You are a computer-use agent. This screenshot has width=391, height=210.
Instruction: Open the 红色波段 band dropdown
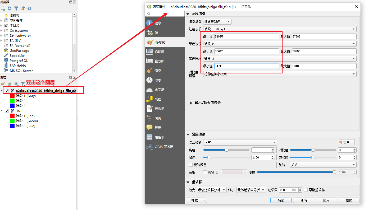(x=280, y=29)
